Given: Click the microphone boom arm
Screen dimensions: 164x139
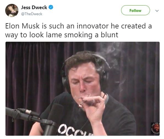Looking at the screenshot, I should pos(23,114).
